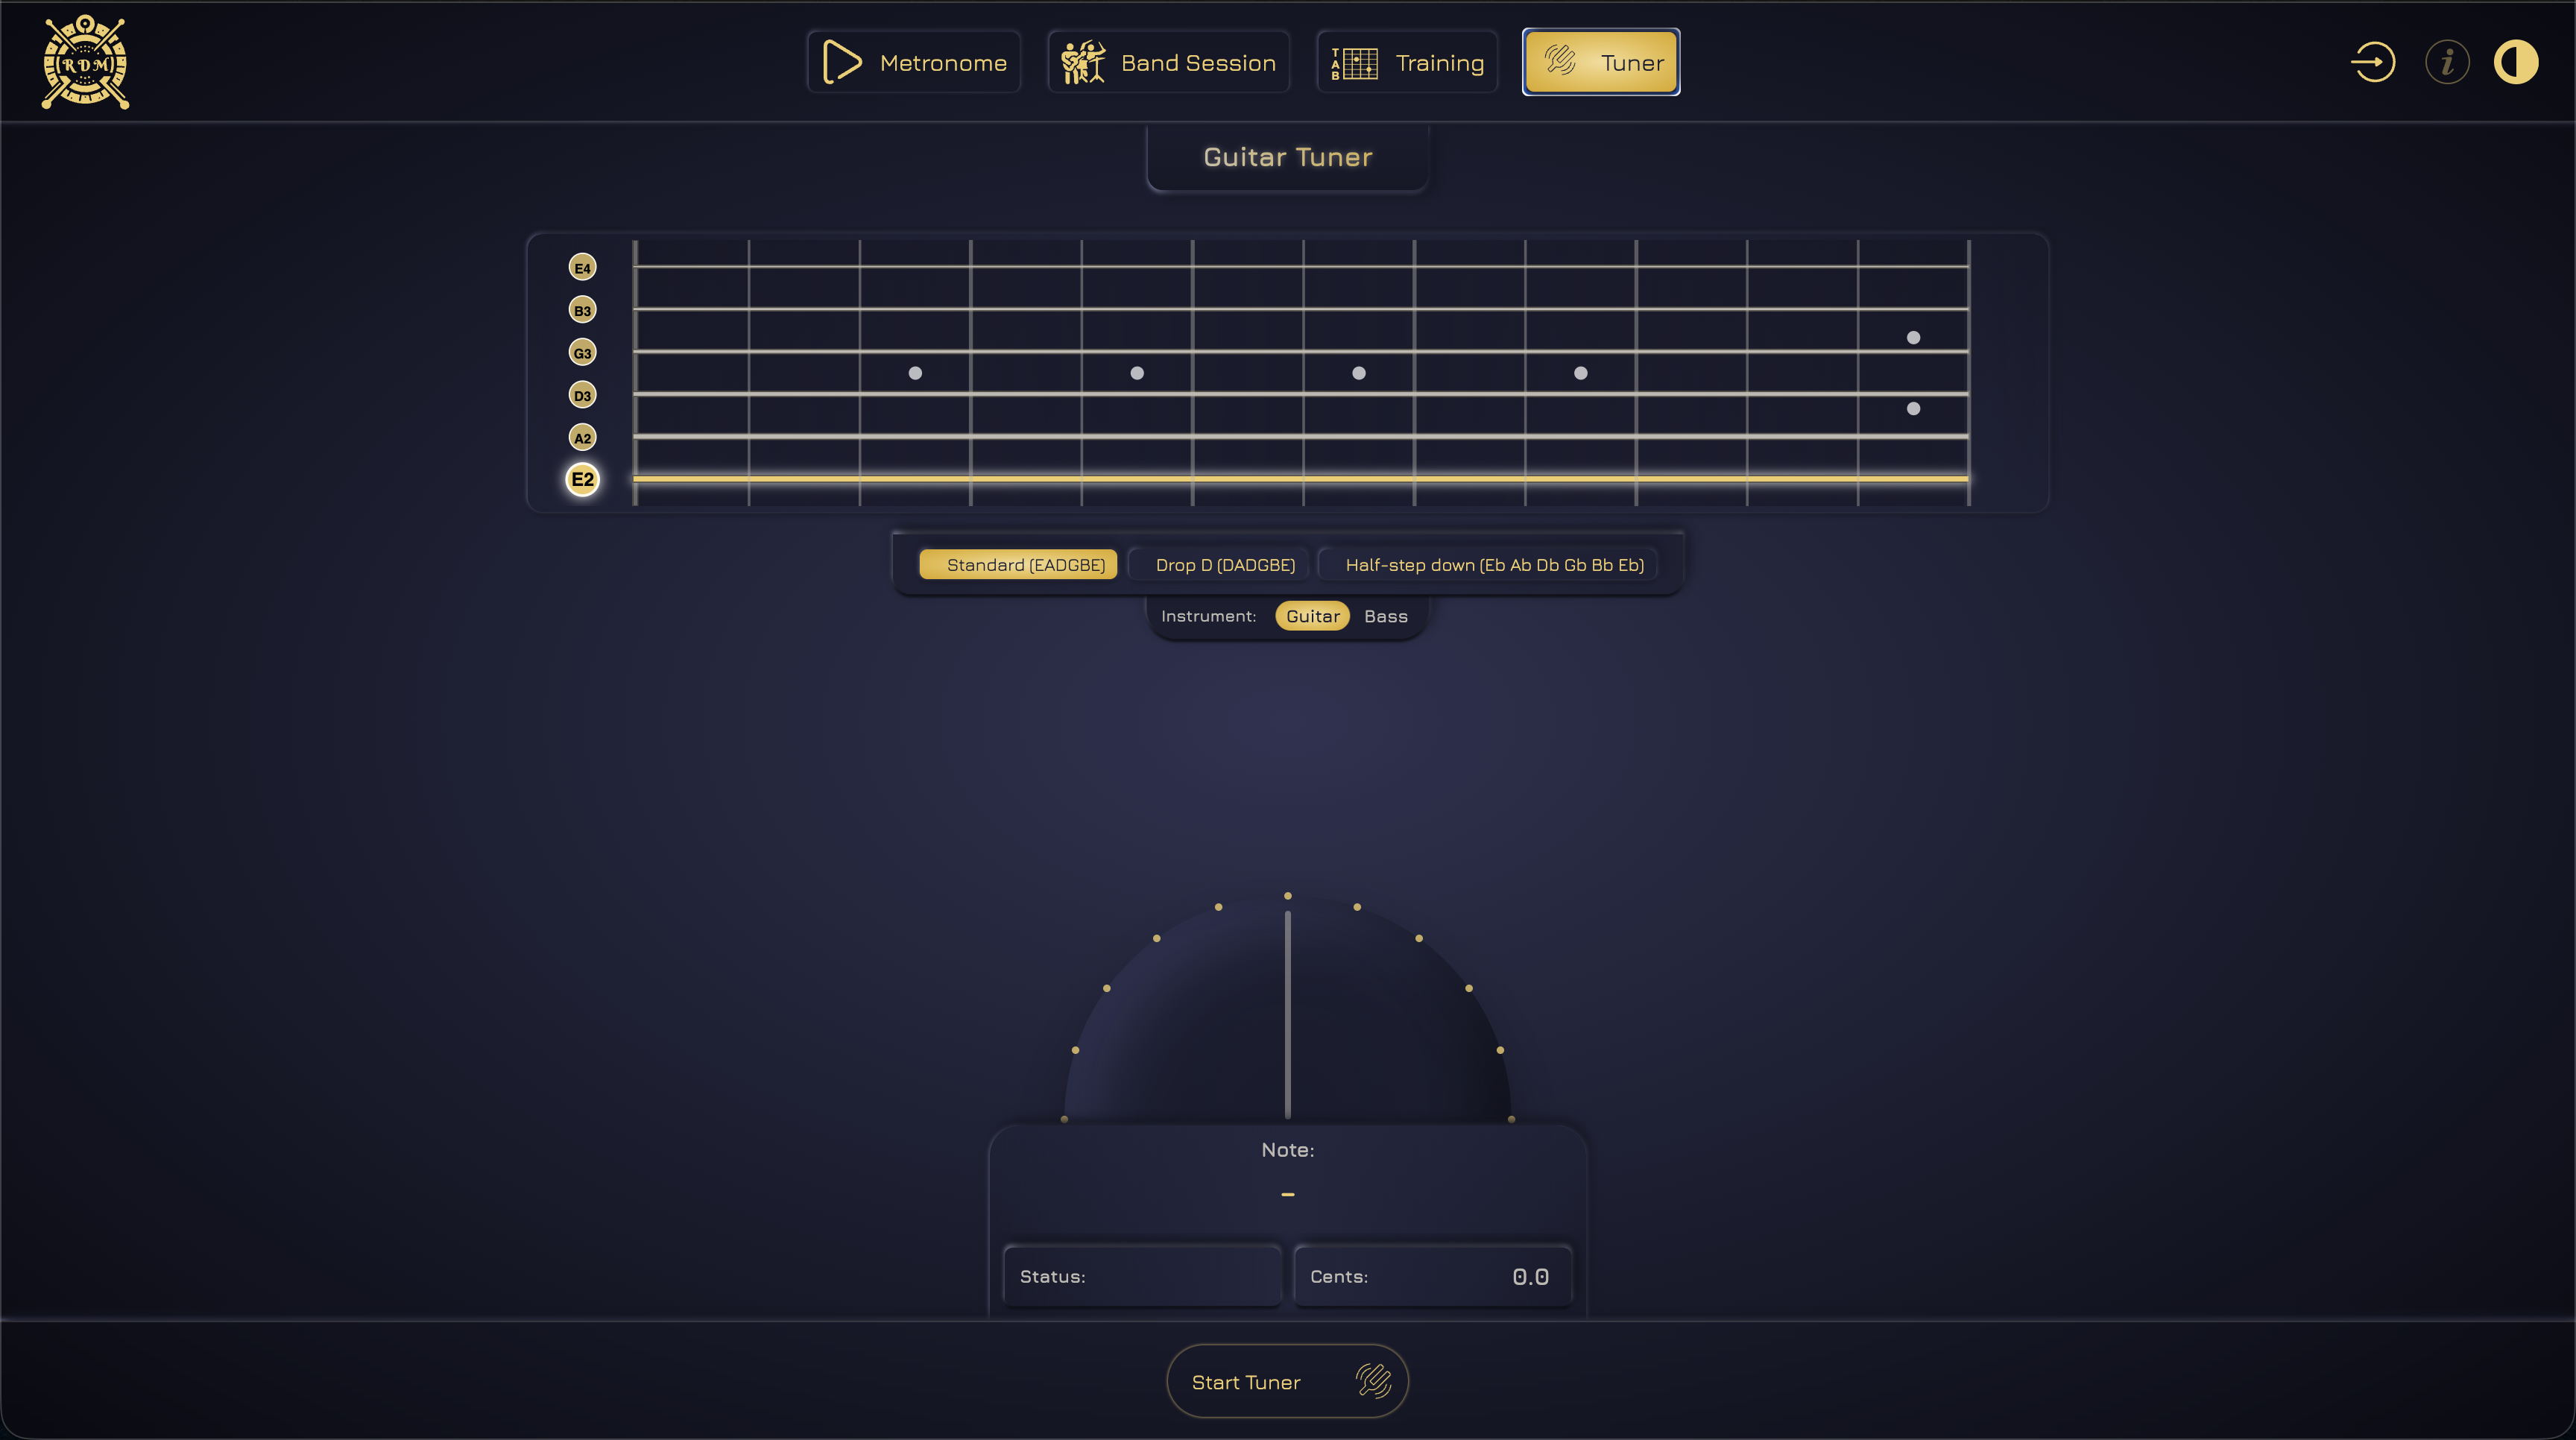Choose Standard (EADGBE) tuning

click(1018, 564)
